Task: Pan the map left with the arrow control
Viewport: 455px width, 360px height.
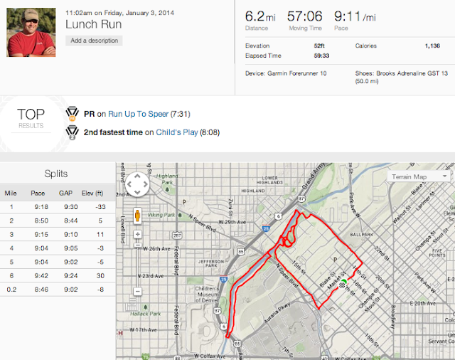Action: (129, 184)
